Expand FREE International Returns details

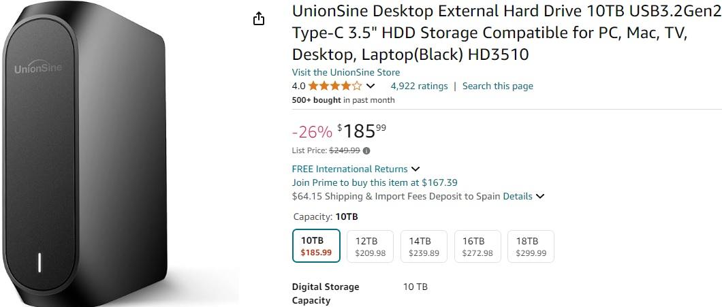click(415, 169)
